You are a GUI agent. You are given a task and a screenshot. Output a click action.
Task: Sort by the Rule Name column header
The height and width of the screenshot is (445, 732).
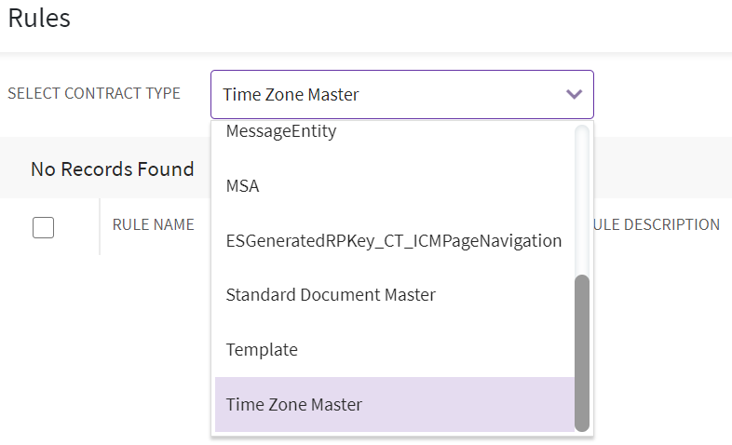click(153, 224)
